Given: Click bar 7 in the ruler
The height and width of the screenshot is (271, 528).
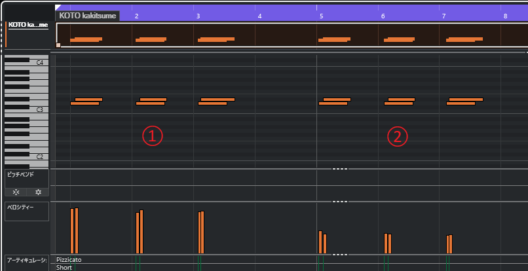Looking at the screenshot, I should pyautogui.click(x=443, y=16).
